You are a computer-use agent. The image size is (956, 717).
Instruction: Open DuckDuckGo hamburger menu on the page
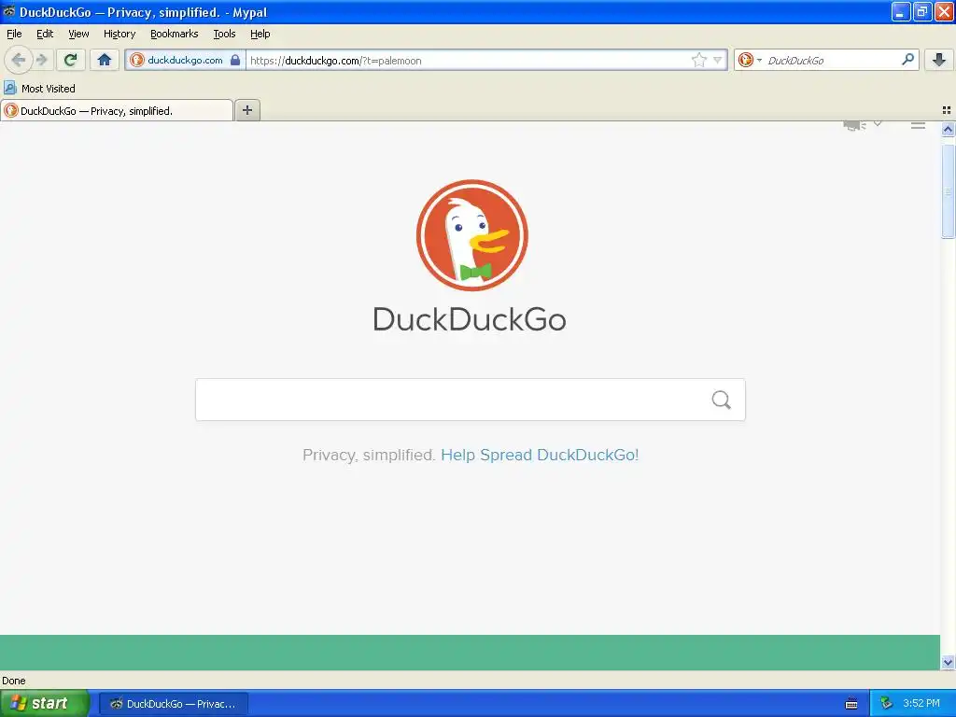[919, 126]
